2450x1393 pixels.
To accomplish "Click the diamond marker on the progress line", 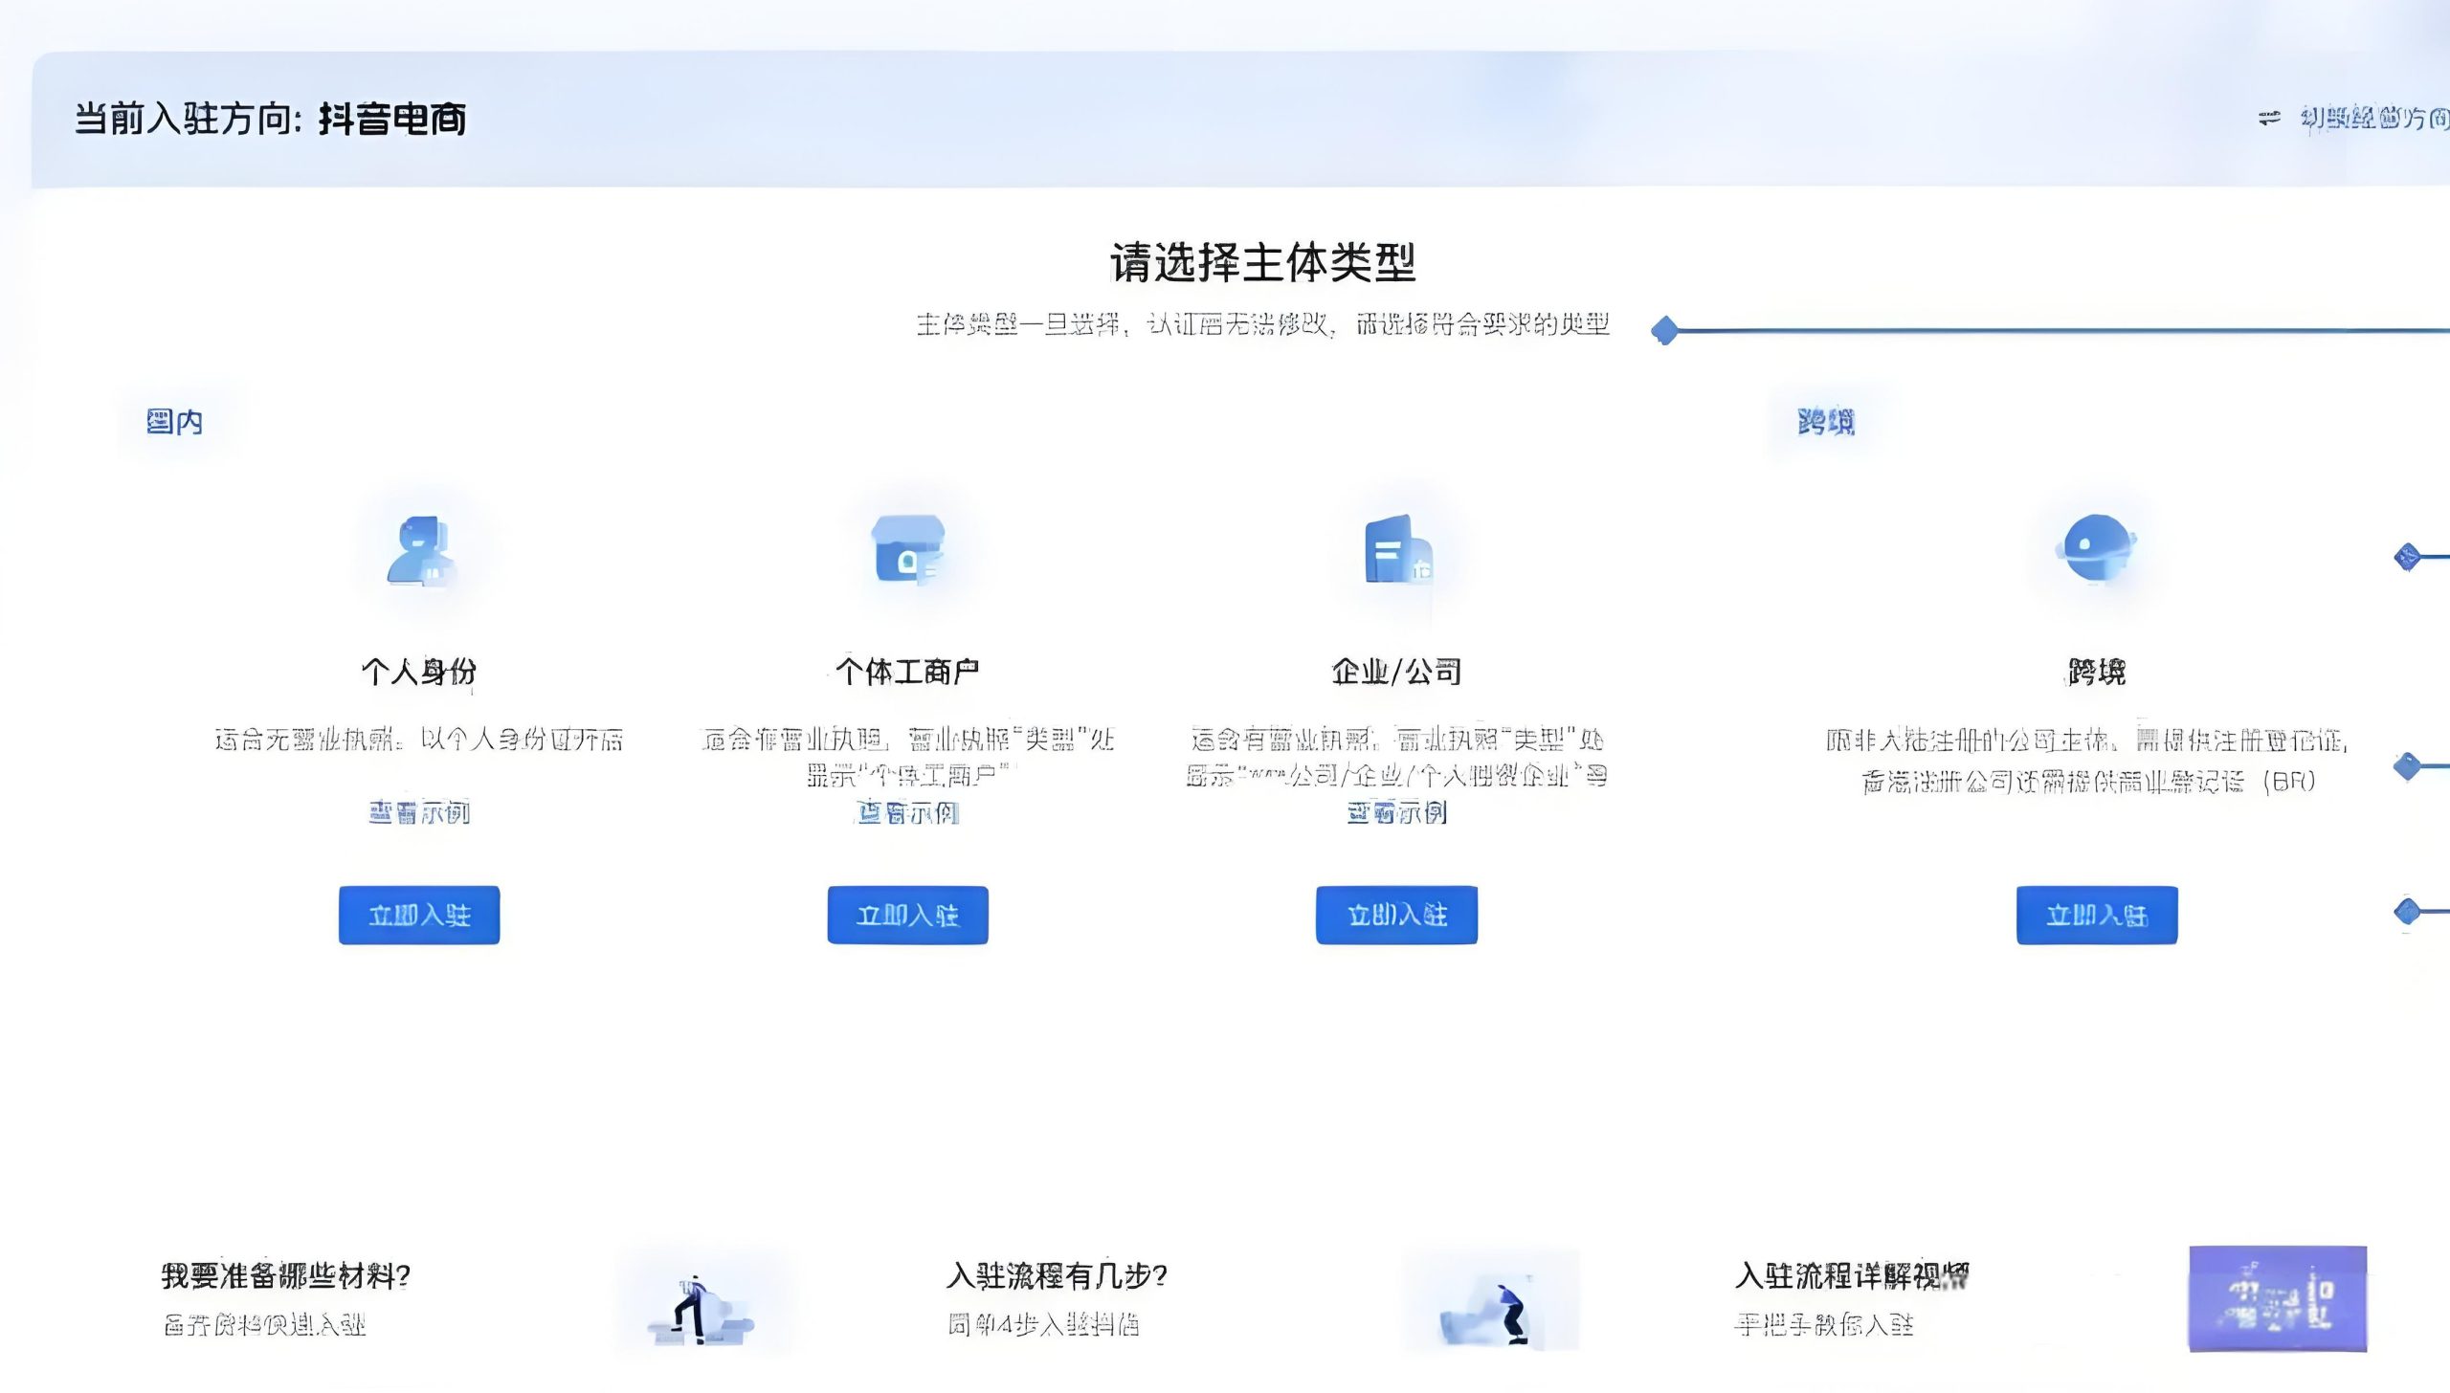I will coord(1665,331).
